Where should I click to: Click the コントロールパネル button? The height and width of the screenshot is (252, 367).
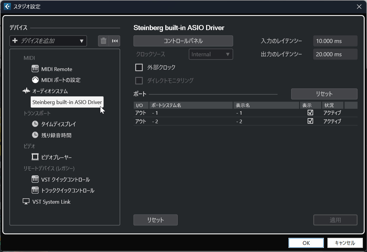[183, 41]
